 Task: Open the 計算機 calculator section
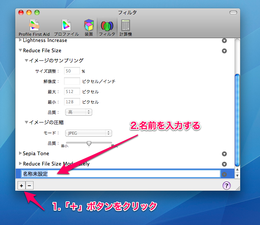(125, 28)
